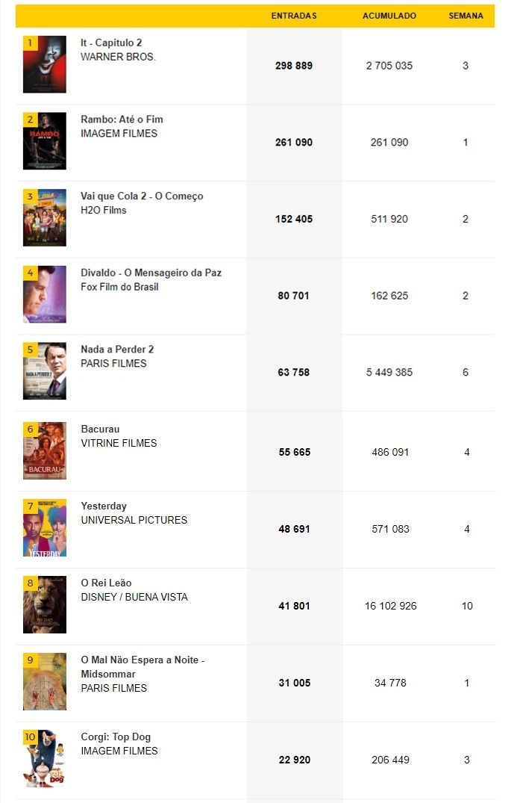This screenshot has width=523, height=803.
Task: Click the Rambo: Até o Fim poster
Action: [45, 141]
